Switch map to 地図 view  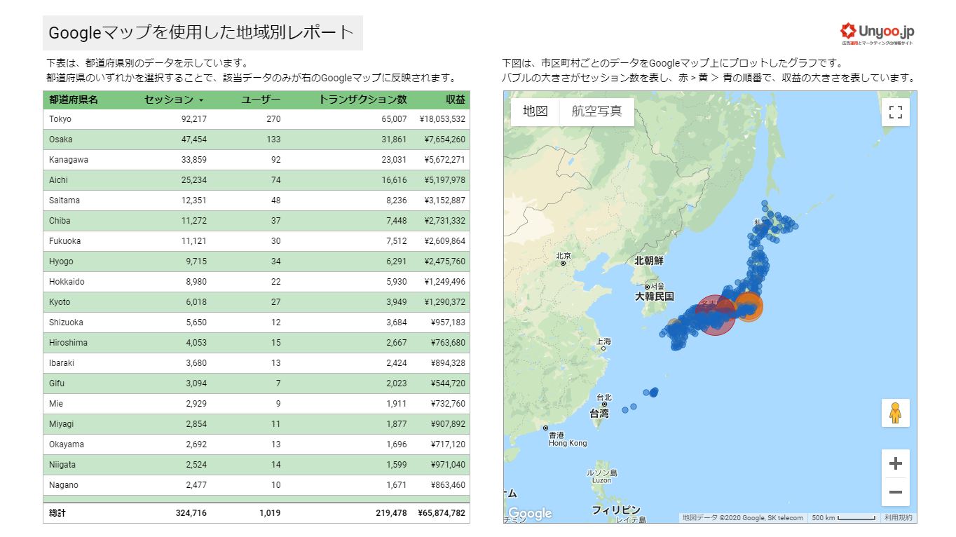(535, 111)
